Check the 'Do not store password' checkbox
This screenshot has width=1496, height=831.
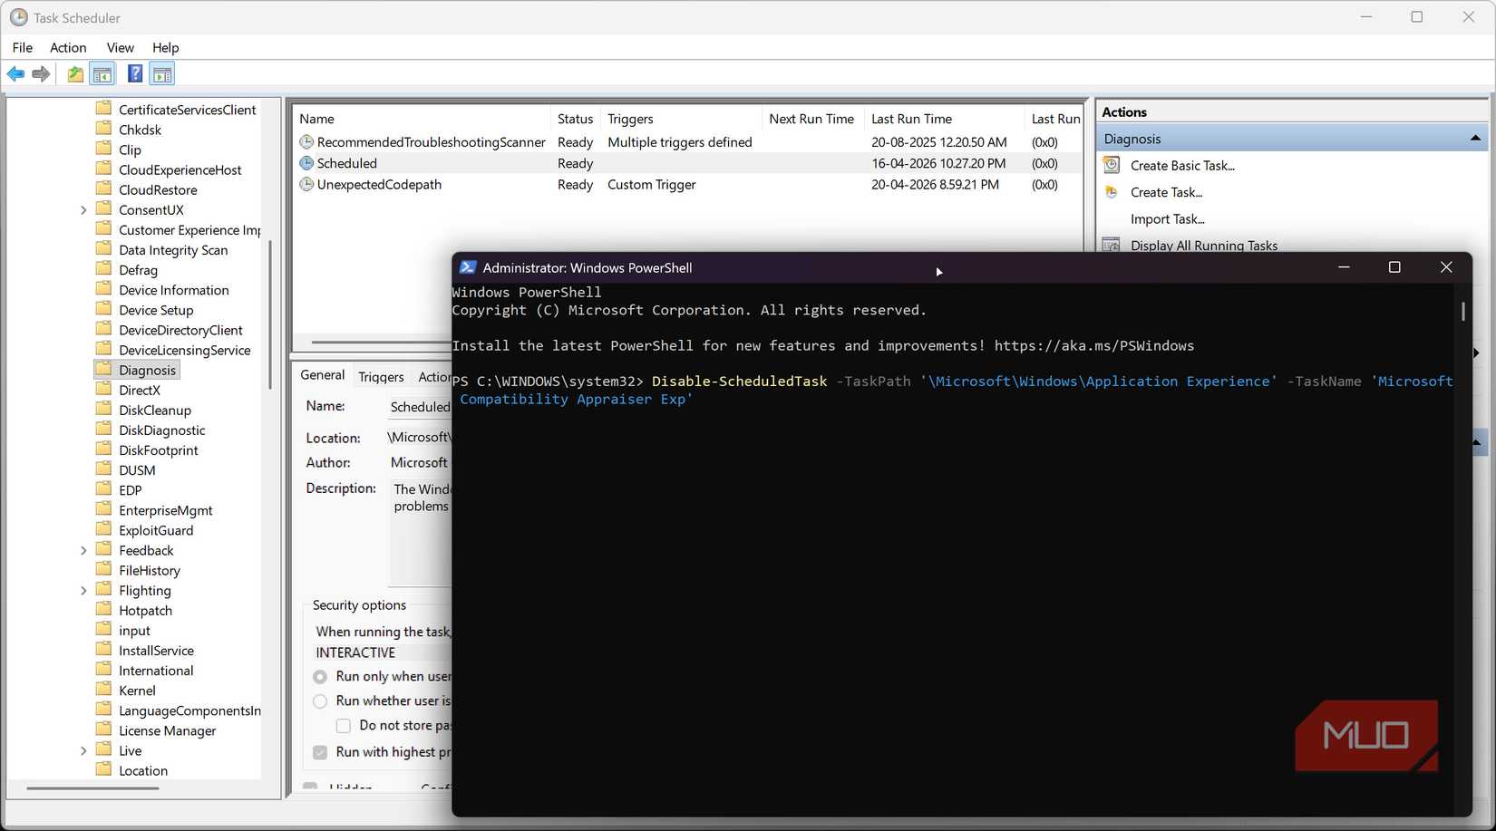pos(344,726)
